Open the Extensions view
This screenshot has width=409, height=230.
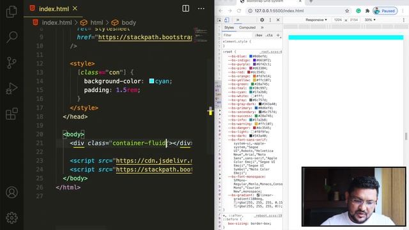click(12, 114)
